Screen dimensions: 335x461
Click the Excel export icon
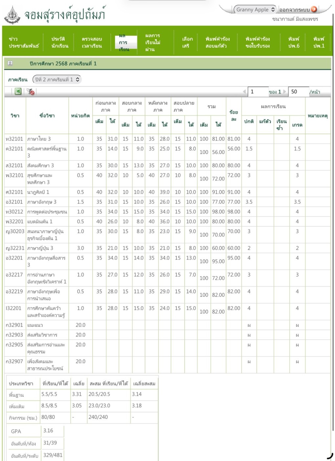pyautogui.click(x=18, y=91)
